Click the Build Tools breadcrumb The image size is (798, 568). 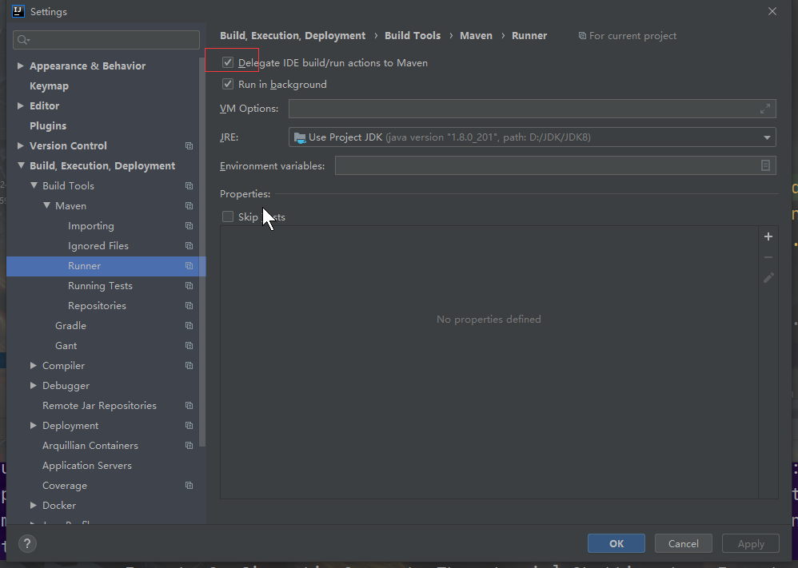click(x=413, y=36)
